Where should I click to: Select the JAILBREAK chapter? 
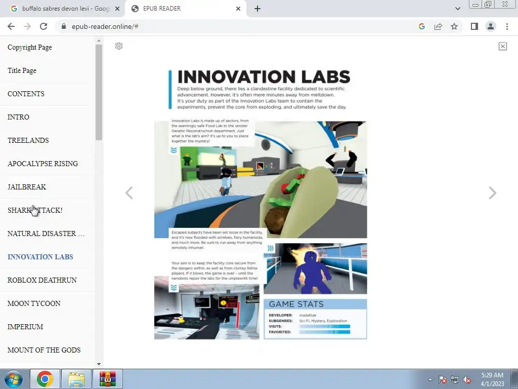point(27,187)
